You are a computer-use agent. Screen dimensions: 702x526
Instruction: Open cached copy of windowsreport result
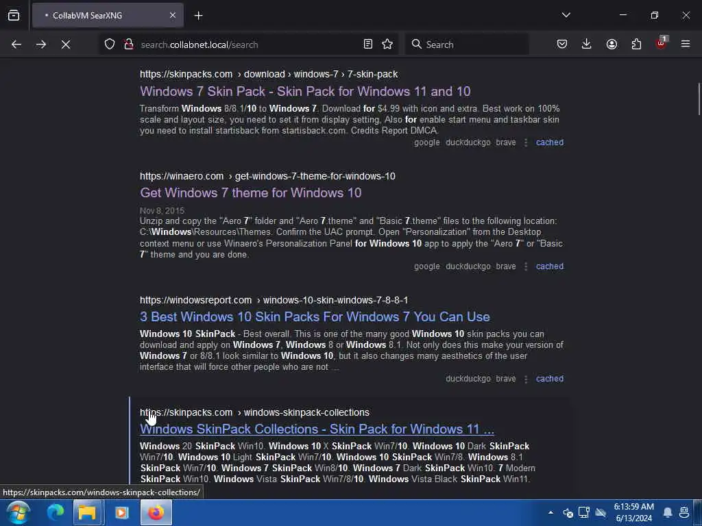click(x=550, y=378)
